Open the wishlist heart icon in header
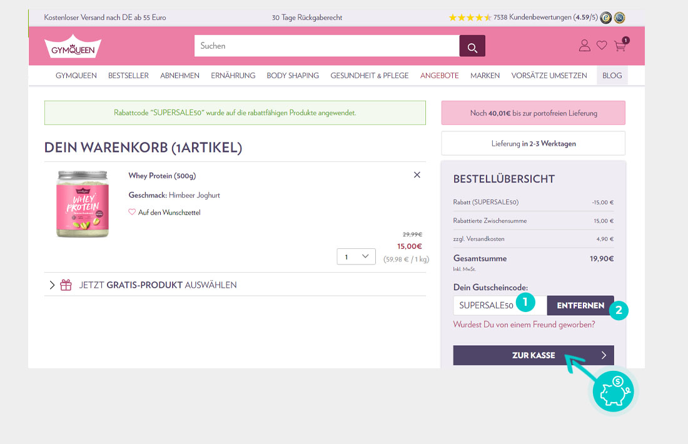Image resolution: width=688 pixels, height=444 pixels. (602, 45)
